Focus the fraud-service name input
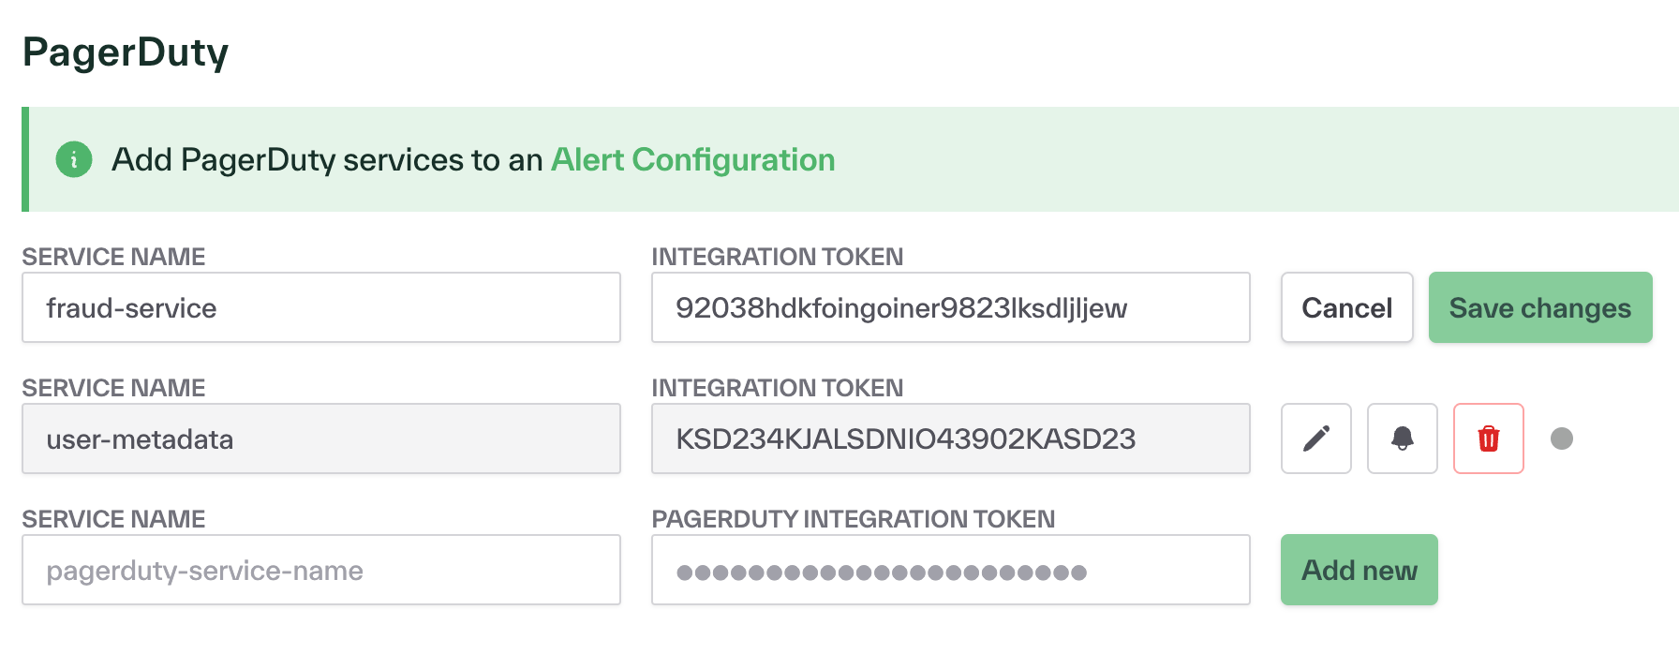The image size is (1679, 654). [x=320, y=307]
